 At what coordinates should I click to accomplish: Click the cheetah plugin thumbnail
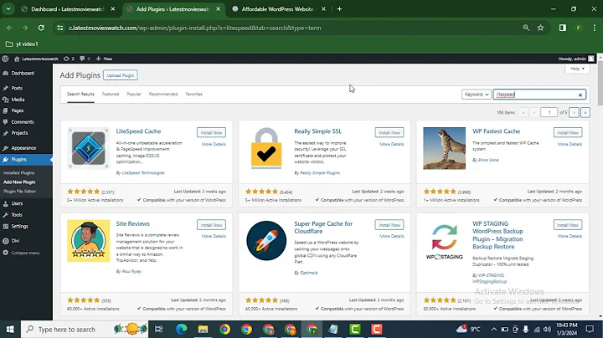(x=444, y=148)
